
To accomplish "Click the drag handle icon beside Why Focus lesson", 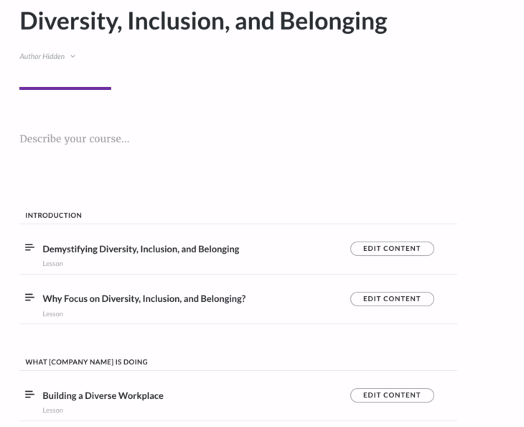I will 29,298.
